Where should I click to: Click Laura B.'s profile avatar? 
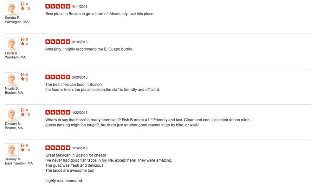pos(12,44)
